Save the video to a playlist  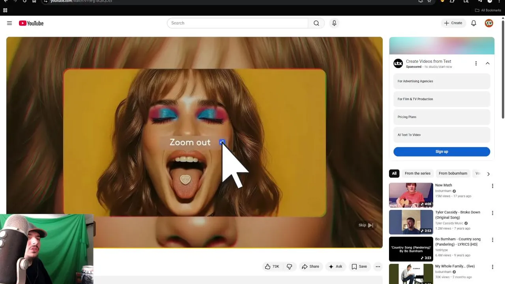coord(359,267)
